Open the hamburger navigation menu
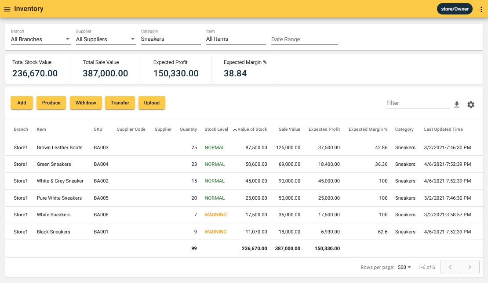 7,9
